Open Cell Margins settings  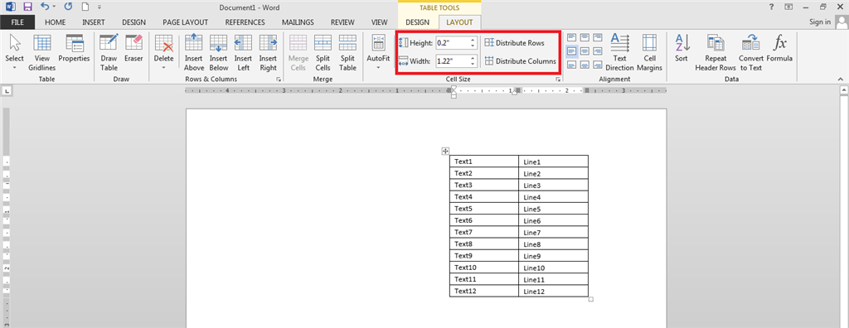click(x=650, y=52)
